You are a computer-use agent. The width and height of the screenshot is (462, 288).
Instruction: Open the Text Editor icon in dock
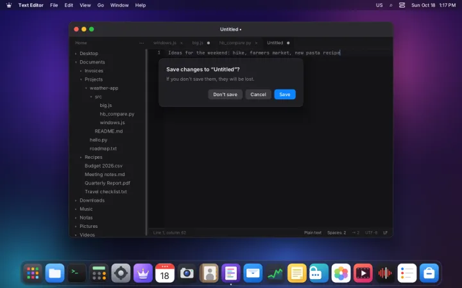click(231, 273)
